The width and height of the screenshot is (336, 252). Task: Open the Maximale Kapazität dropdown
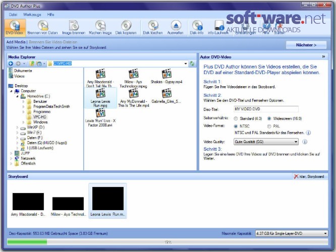[x=292, y=233]
